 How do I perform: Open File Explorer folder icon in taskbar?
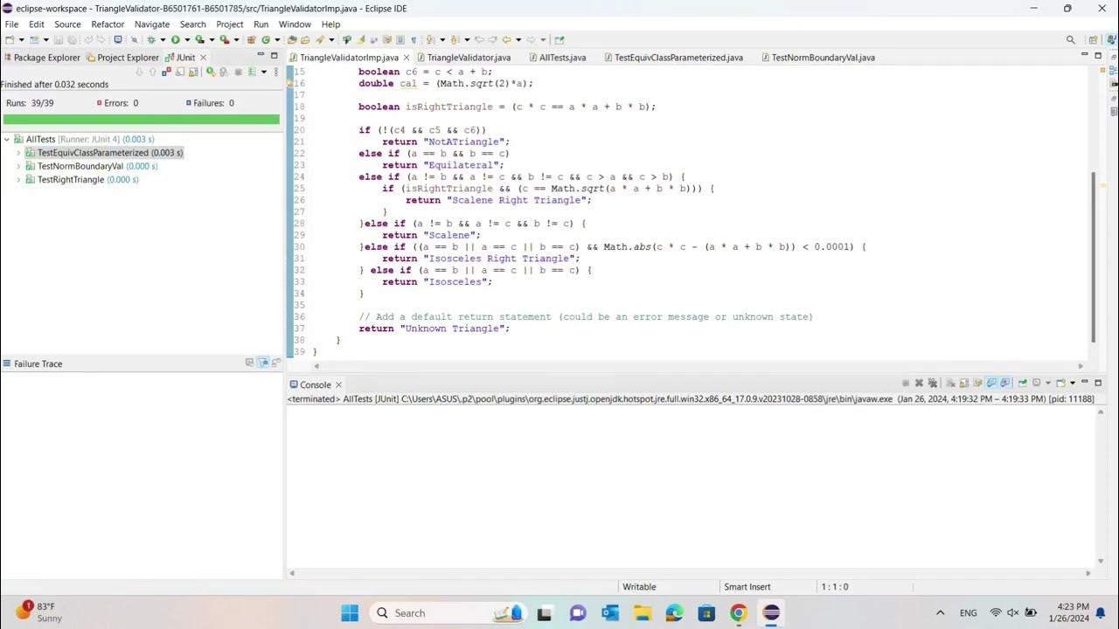click(x=642, y=612)
